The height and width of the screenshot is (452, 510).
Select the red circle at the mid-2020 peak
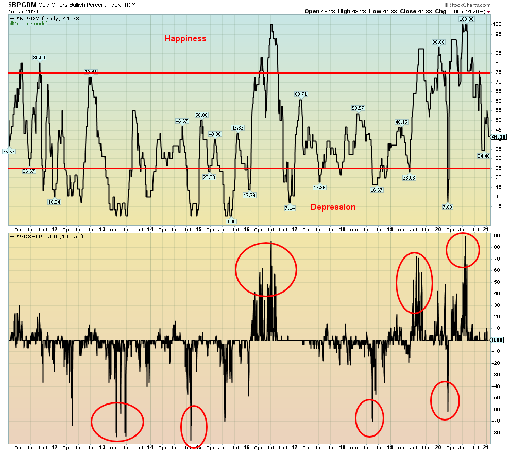[x=463, y=250]
